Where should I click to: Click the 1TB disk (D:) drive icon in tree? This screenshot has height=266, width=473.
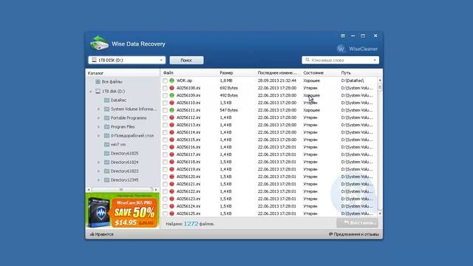coord(98,91)
